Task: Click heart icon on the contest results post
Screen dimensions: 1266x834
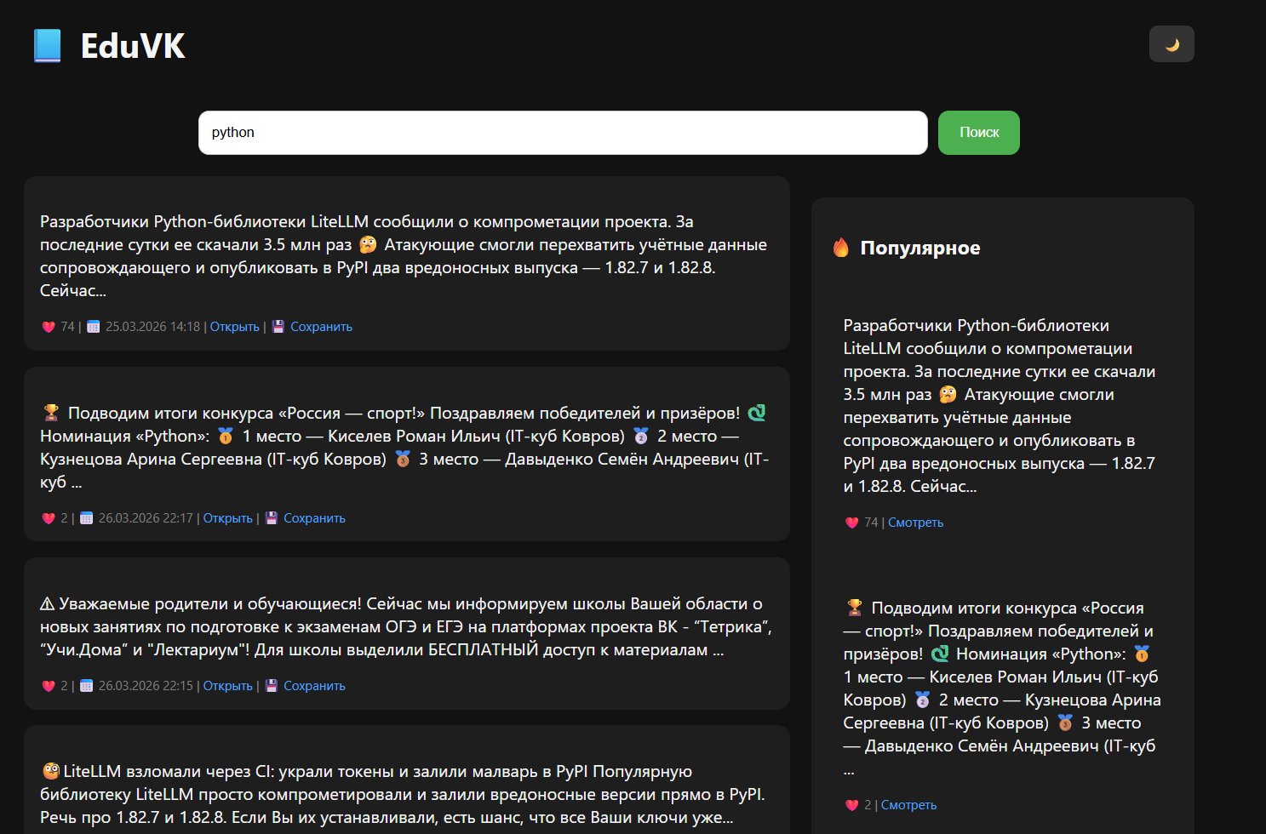Action: pos(49,518)
